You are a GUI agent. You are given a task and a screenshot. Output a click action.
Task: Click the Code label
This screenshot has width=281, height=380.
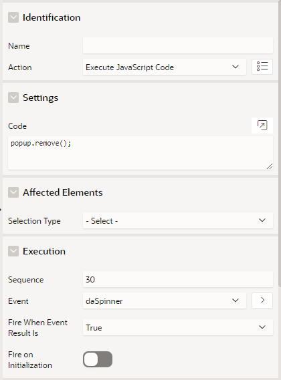pyautogui.click(x=17, y=126)
